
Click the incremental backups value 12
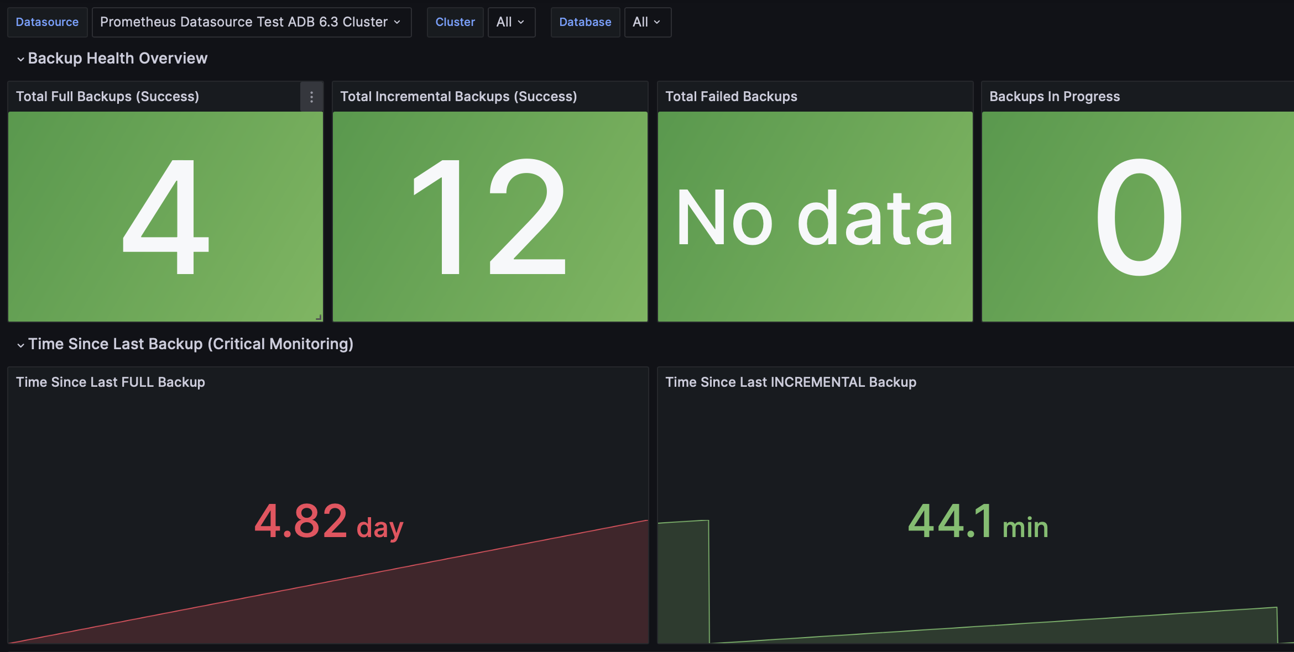pos(490,217)
